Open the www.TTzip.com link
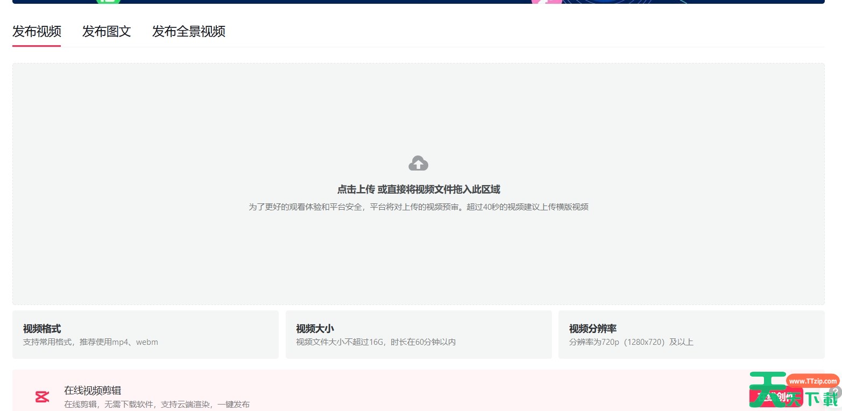842x411 pixels. click(812, 380)
